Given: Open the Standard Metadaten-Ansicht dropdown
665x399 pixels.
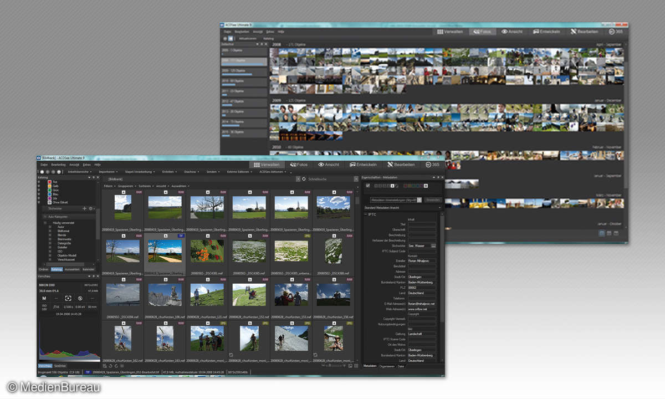Looking at the screenshot, I should tap(403, 207).
